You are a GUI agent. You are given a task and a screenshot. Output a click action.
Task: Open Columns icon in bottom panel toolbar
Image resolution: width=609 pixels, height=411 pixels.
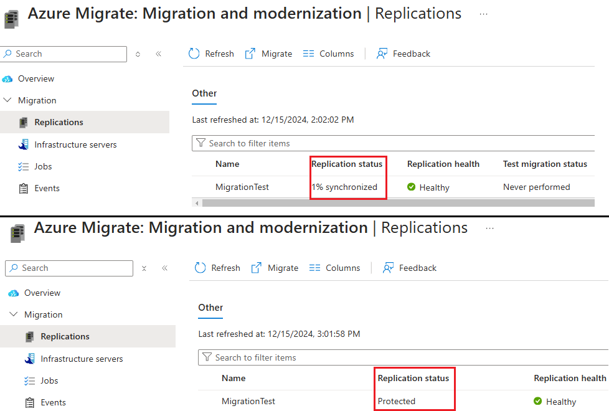[x=314, y=268]
